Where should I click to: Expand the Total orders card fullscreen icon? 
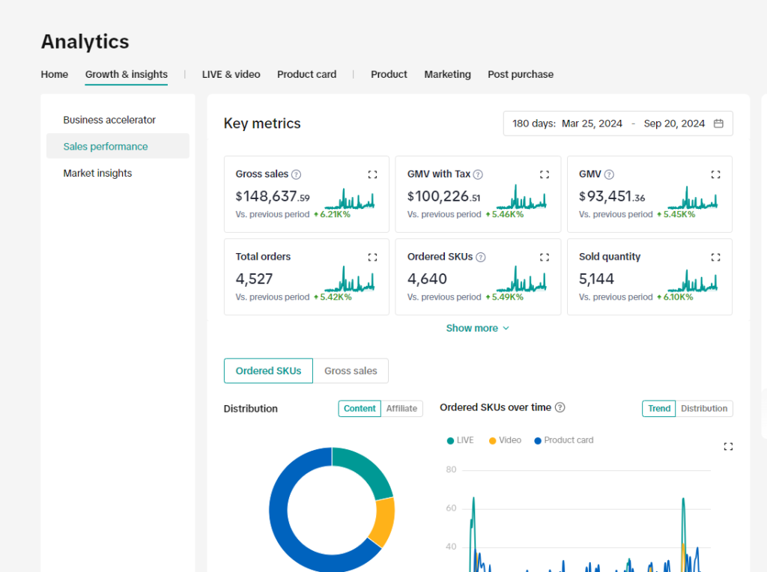coord(373,257)
